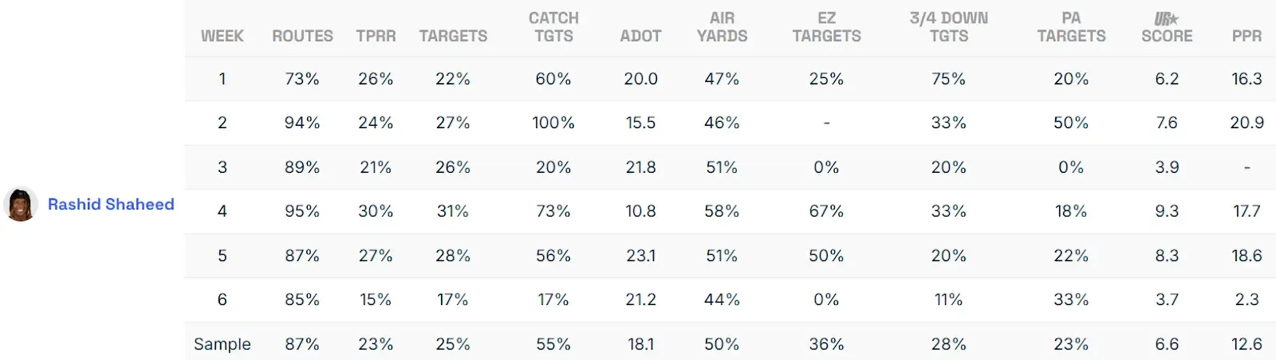Open the Rashid Shaheed player link
This screenshot has height=360, width=1276.
tap(111, 205)
